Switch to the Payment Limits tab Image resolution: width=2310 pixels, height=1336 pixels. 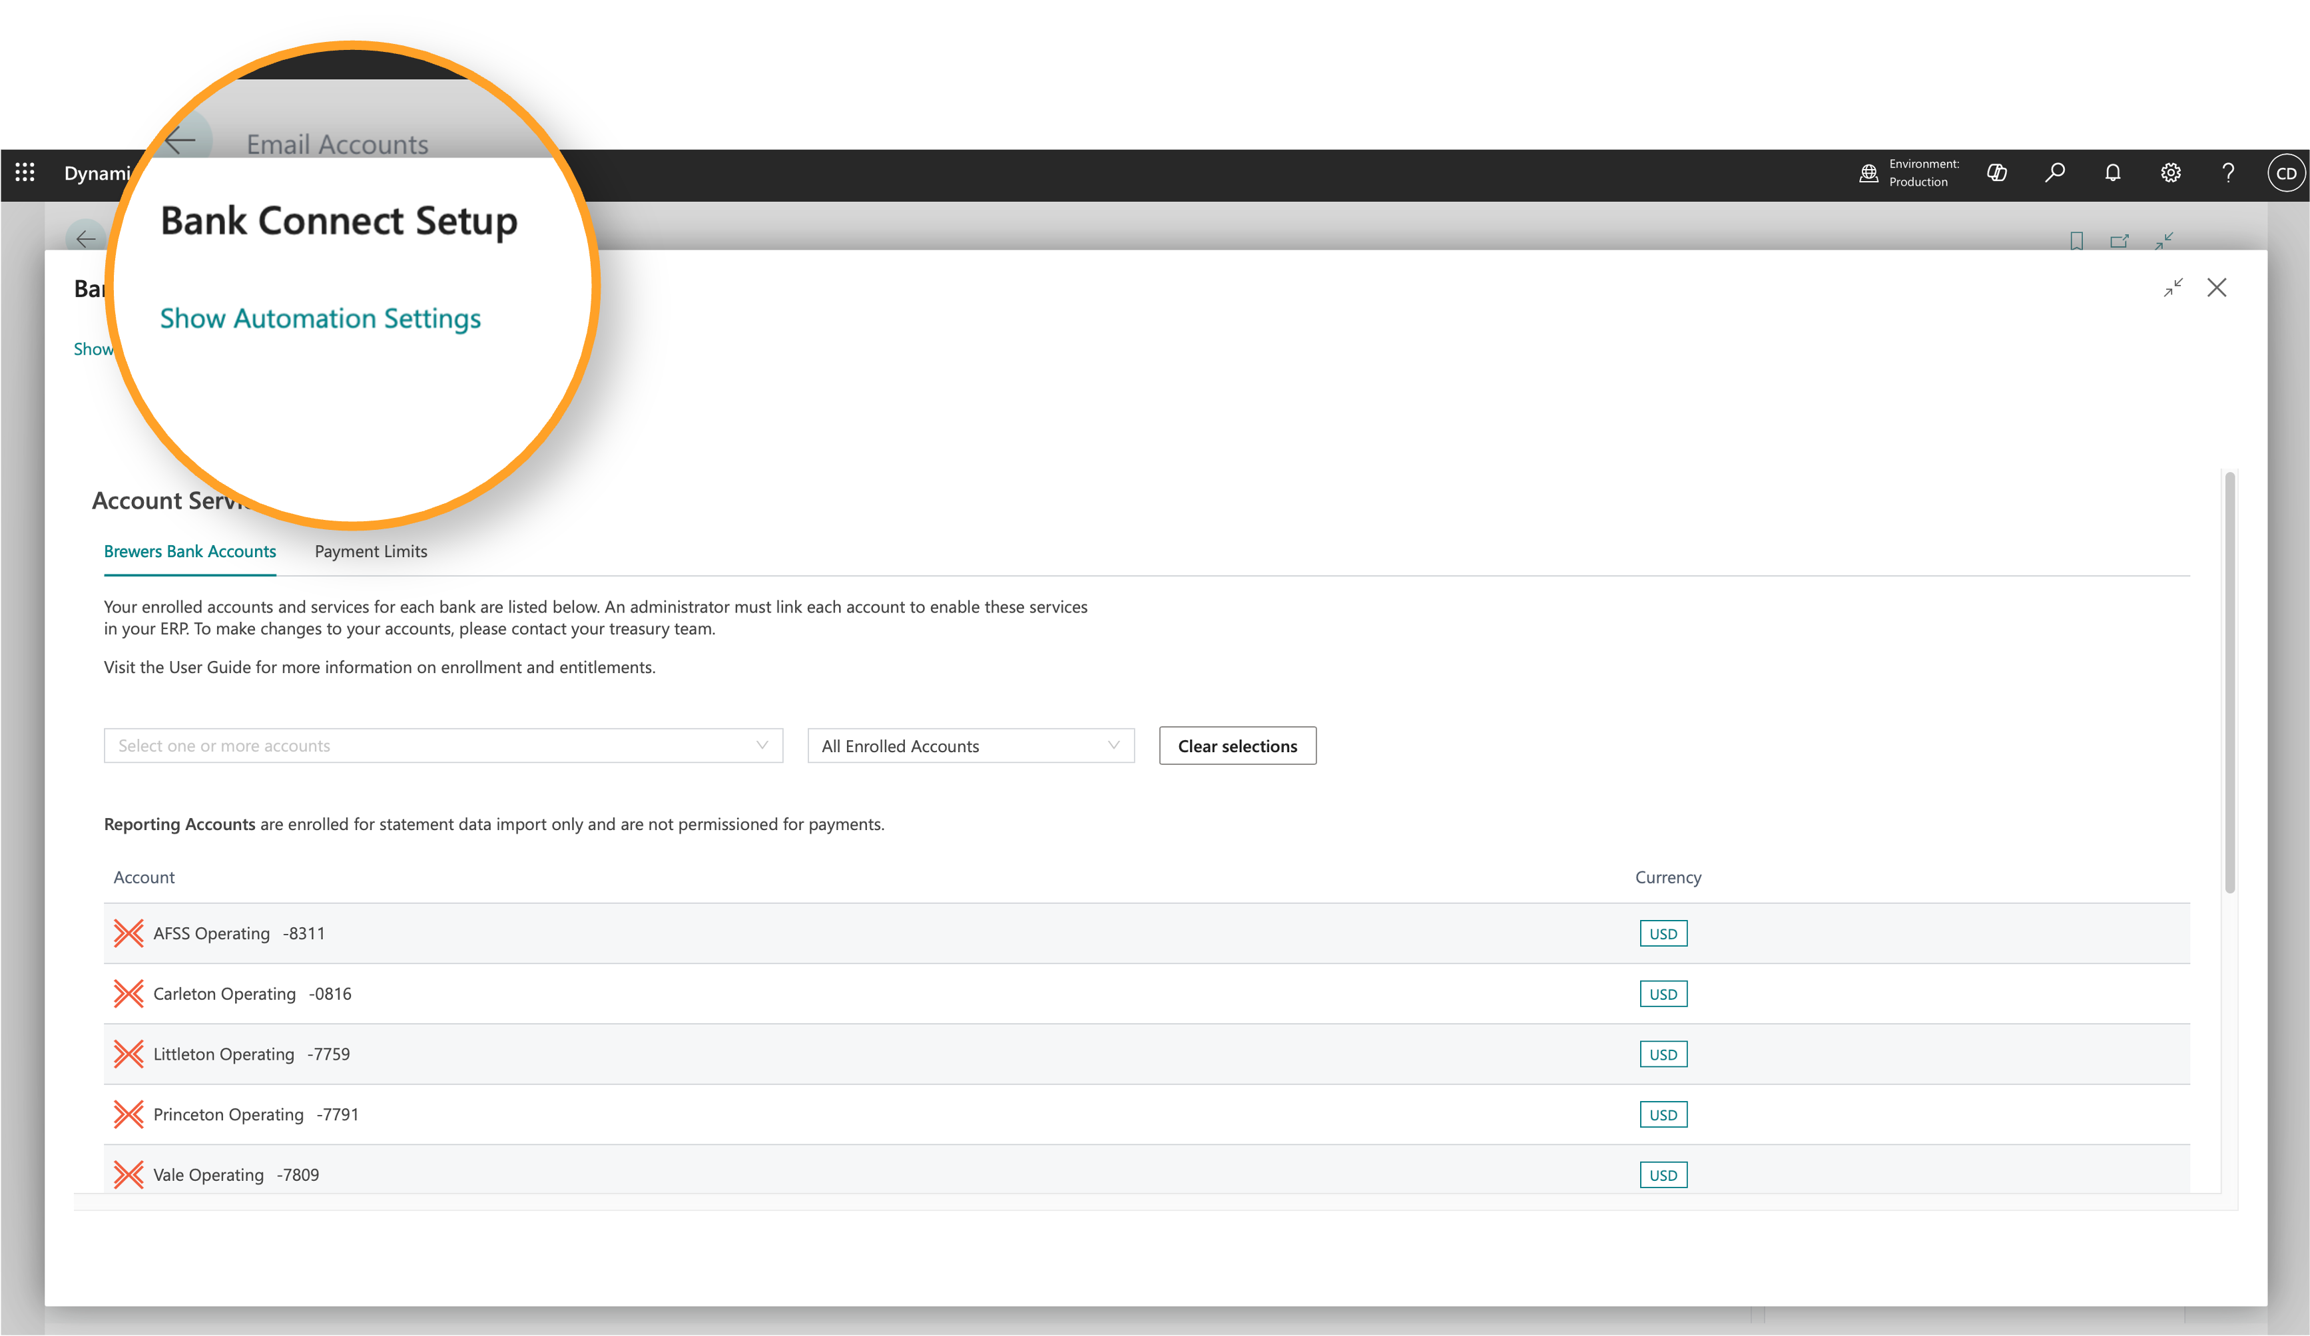370,552
